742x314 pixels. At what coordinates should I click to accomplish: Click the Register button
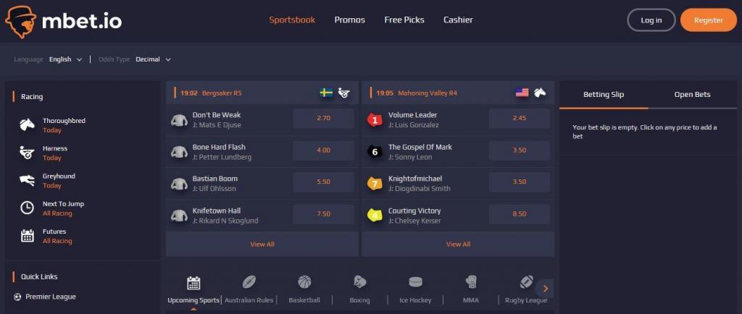[x=709, y=20]
